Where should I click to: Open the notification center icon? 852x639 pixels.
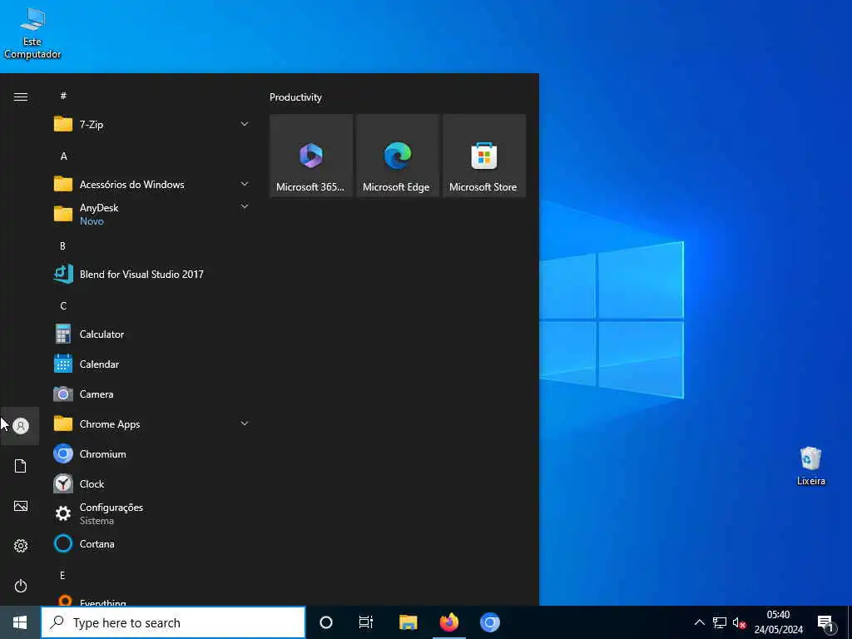(826, 624)
